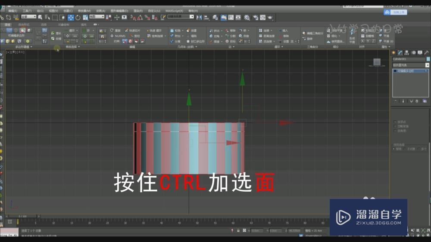
Task: Switch to the Create command panel tab
Action: (x=394, y=52)
